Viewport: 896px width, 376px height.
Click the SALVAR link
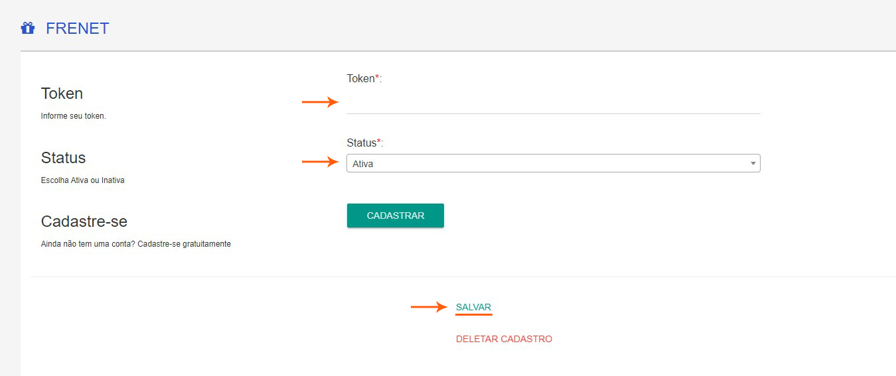point(473,307)
